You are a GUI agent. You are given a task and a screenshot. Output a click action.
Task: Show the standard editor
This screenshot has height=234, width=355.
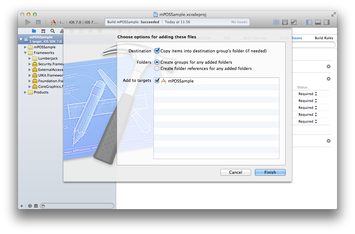(276, 22)
